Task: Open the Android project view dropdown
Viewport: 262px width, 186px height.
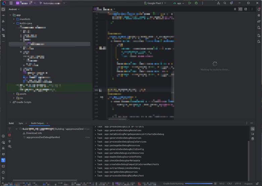Action: tap(14, 9)
